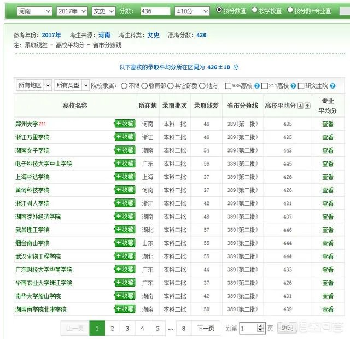Add 湖南涉外经济学院 to favorites
350x339 pixels.
pyautogui.click(x=125, y=216)
